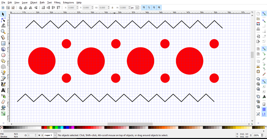This screenshot has width=267, height=139.
Task: Select the Bezier pen tool
Action: (3, 78)
